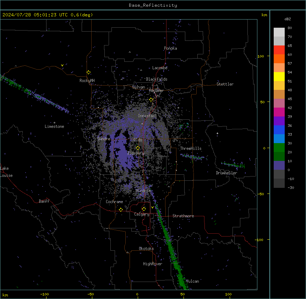The height and width of the screenshot is (299, 306).
Task: Click the dBZ legend heading
Action: coord(288,19)
